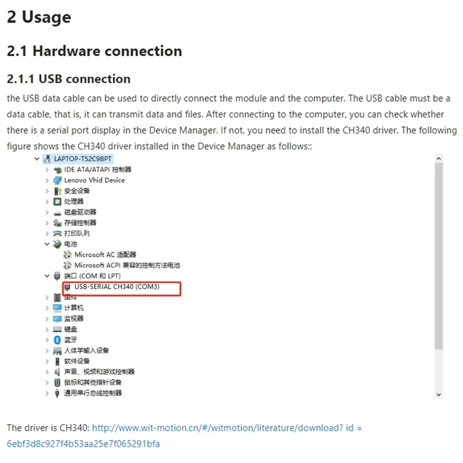Click the Microsoft AC adapter battery icon

pos(67,255)
